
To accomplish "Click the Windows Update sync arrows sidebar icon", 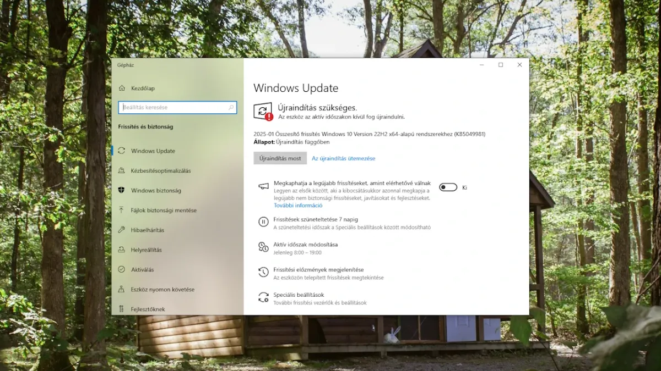I will click(121, 151).
